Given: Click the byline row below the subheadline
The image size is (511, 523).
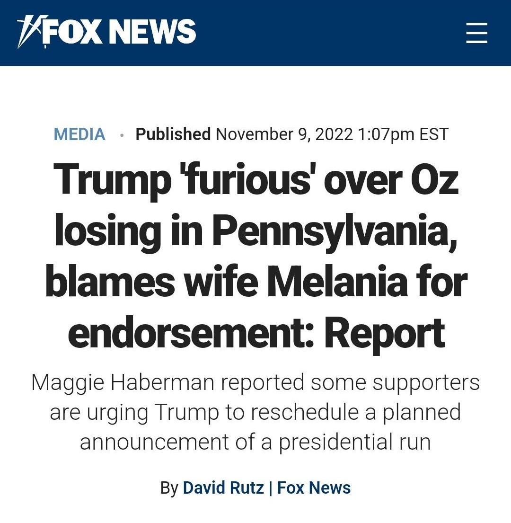Looking at the screenshot, I should click(255, 488).
